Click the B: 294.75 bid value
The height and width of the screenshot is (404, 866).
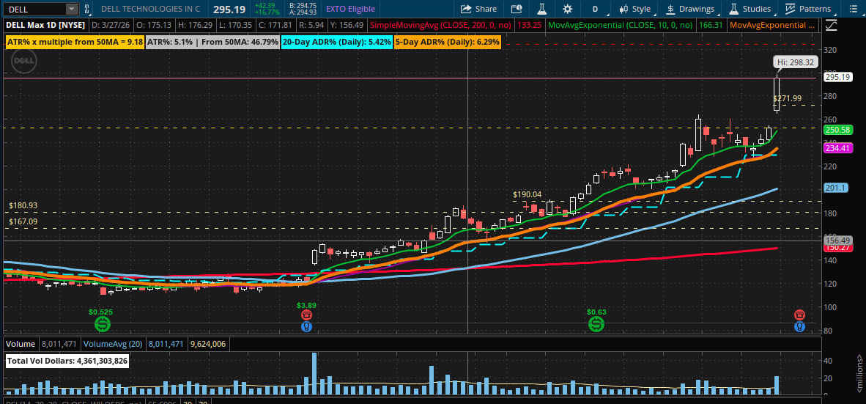(x=303, y=6)
